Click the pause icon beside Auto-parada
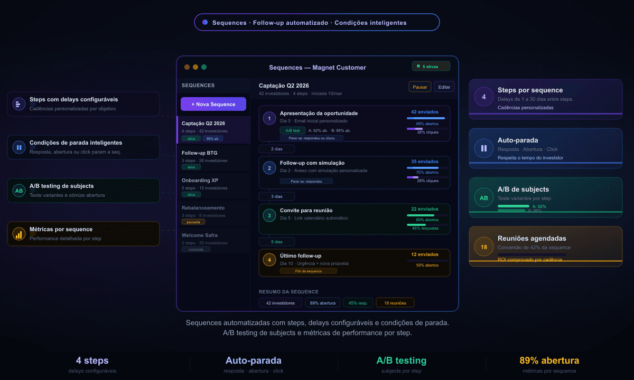Screen dimensions: 634x380 (x=483, y=148)
